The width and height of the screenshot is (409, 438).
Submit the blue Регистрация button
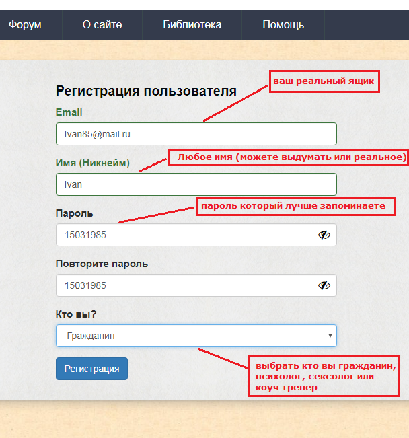[x=91, y=369]
